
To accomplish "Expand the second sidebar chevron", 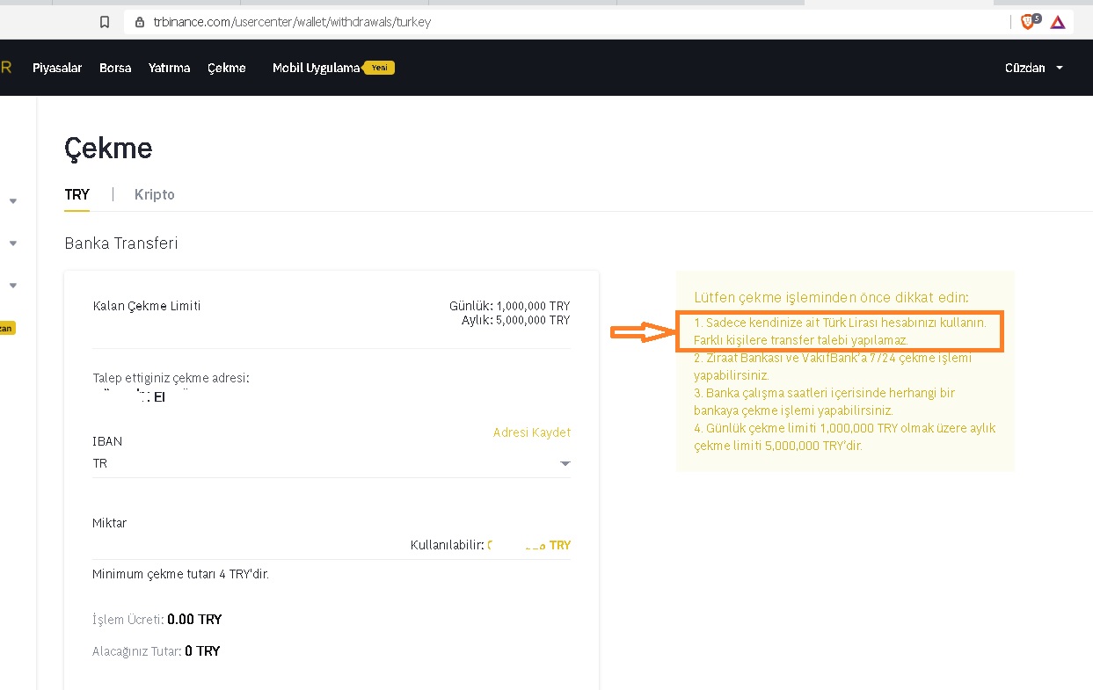I will pos(13,243).
